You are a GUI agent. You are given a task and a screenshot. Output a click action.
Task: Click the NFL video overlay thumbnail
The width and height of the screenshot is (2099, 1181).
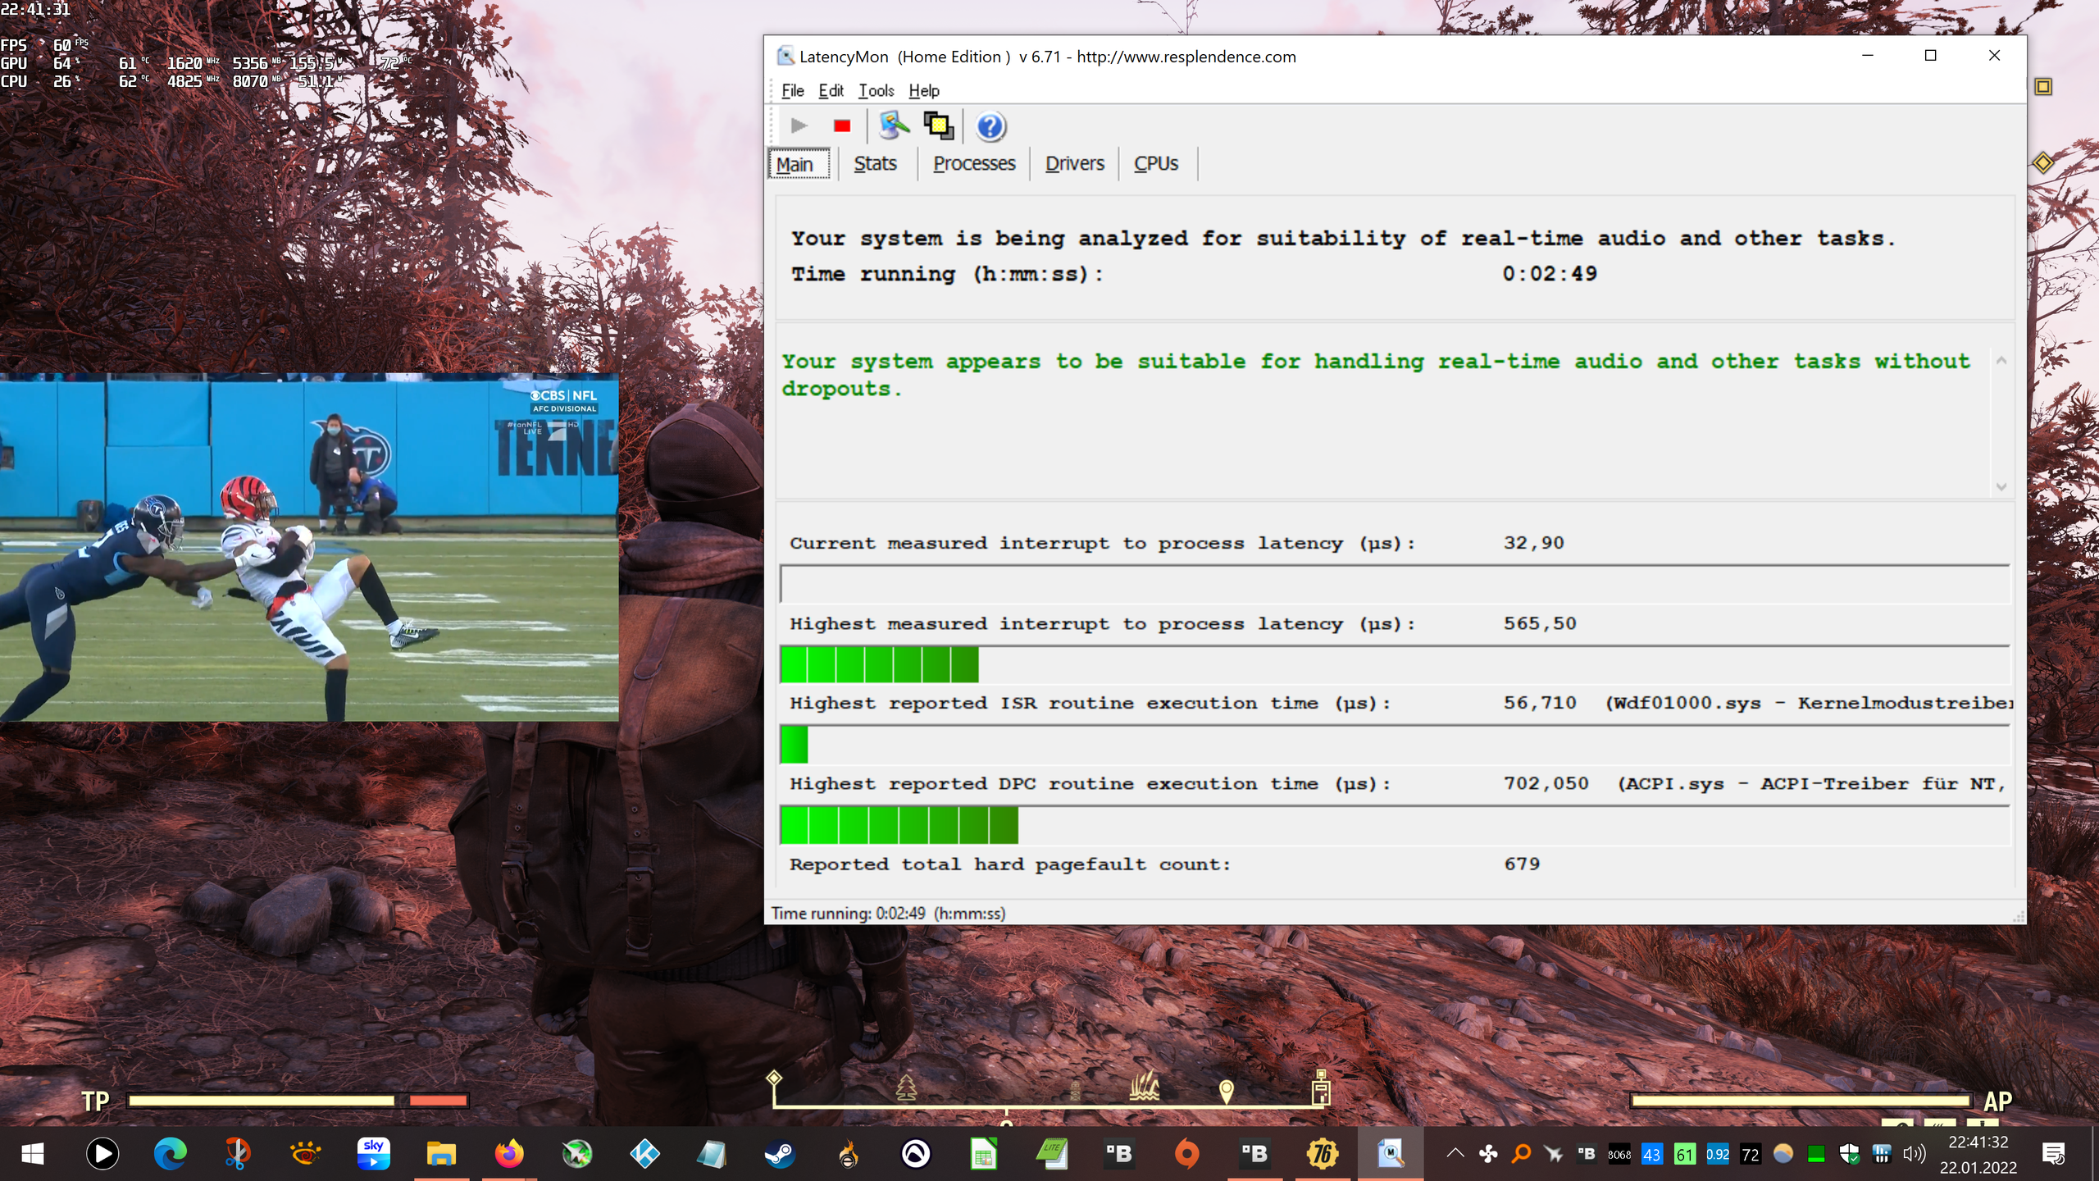[309, 547]
